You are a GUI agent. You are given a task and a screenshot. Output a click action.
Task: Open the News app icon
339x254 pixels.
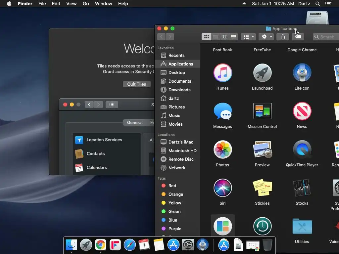coord(302,111)
